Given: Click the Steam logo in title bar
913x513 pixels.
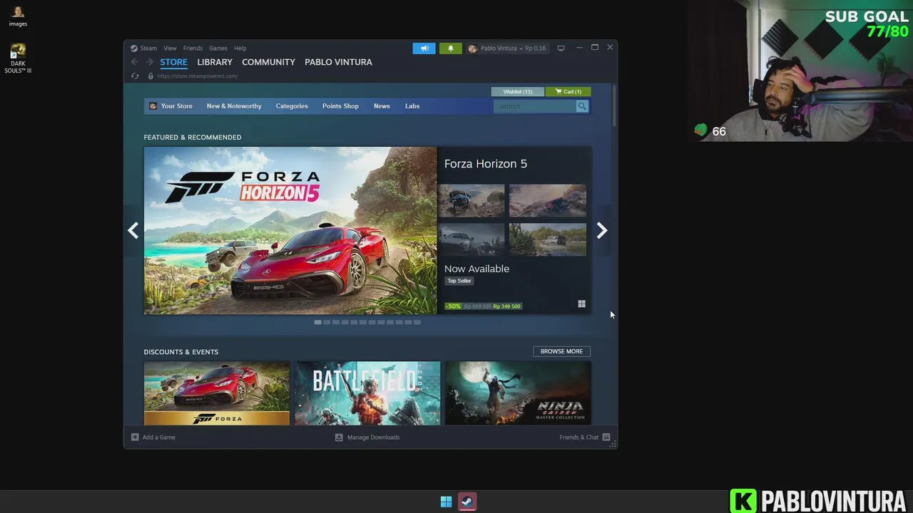Looking at the screenshot, I should (x=133, y=48).
